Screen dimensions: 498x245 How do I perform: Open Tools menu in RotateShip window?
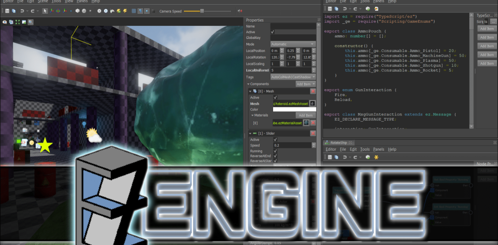pyautogui.click(x=365, y=149)
